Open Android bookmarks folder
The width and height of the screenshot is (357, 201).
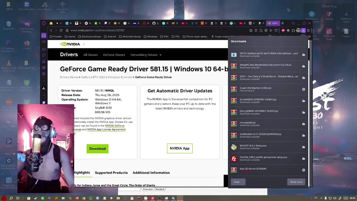tap(110, 37)
